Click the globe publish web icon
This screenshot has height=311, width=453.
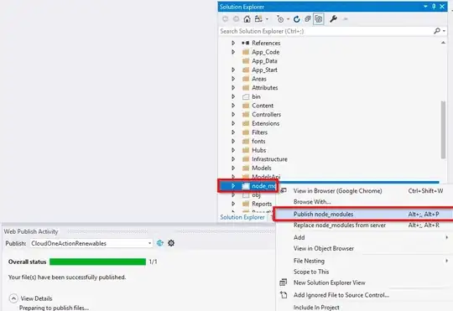point(159,243)
